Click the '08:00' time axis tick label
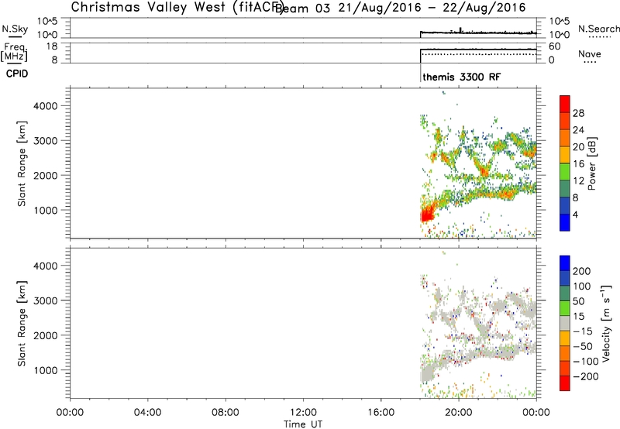This screenshot has height=429, width=620. point(226,413)
